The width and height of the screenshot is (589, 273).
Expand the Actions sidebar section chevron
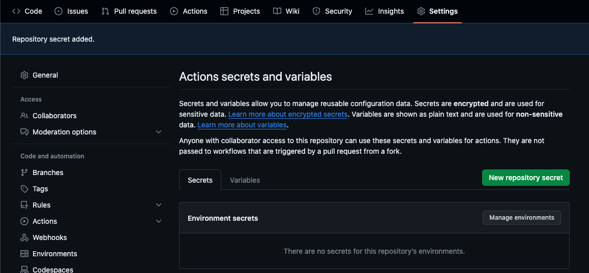(159, 221)
